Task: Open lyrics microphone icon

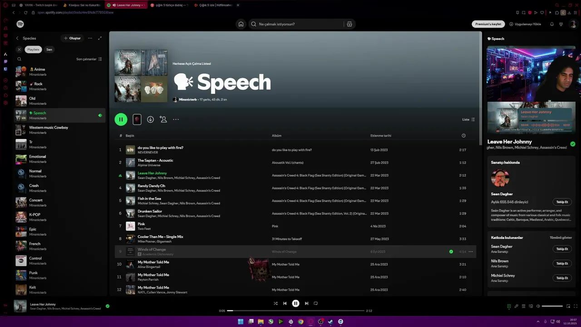Action: tap(516, 306)
